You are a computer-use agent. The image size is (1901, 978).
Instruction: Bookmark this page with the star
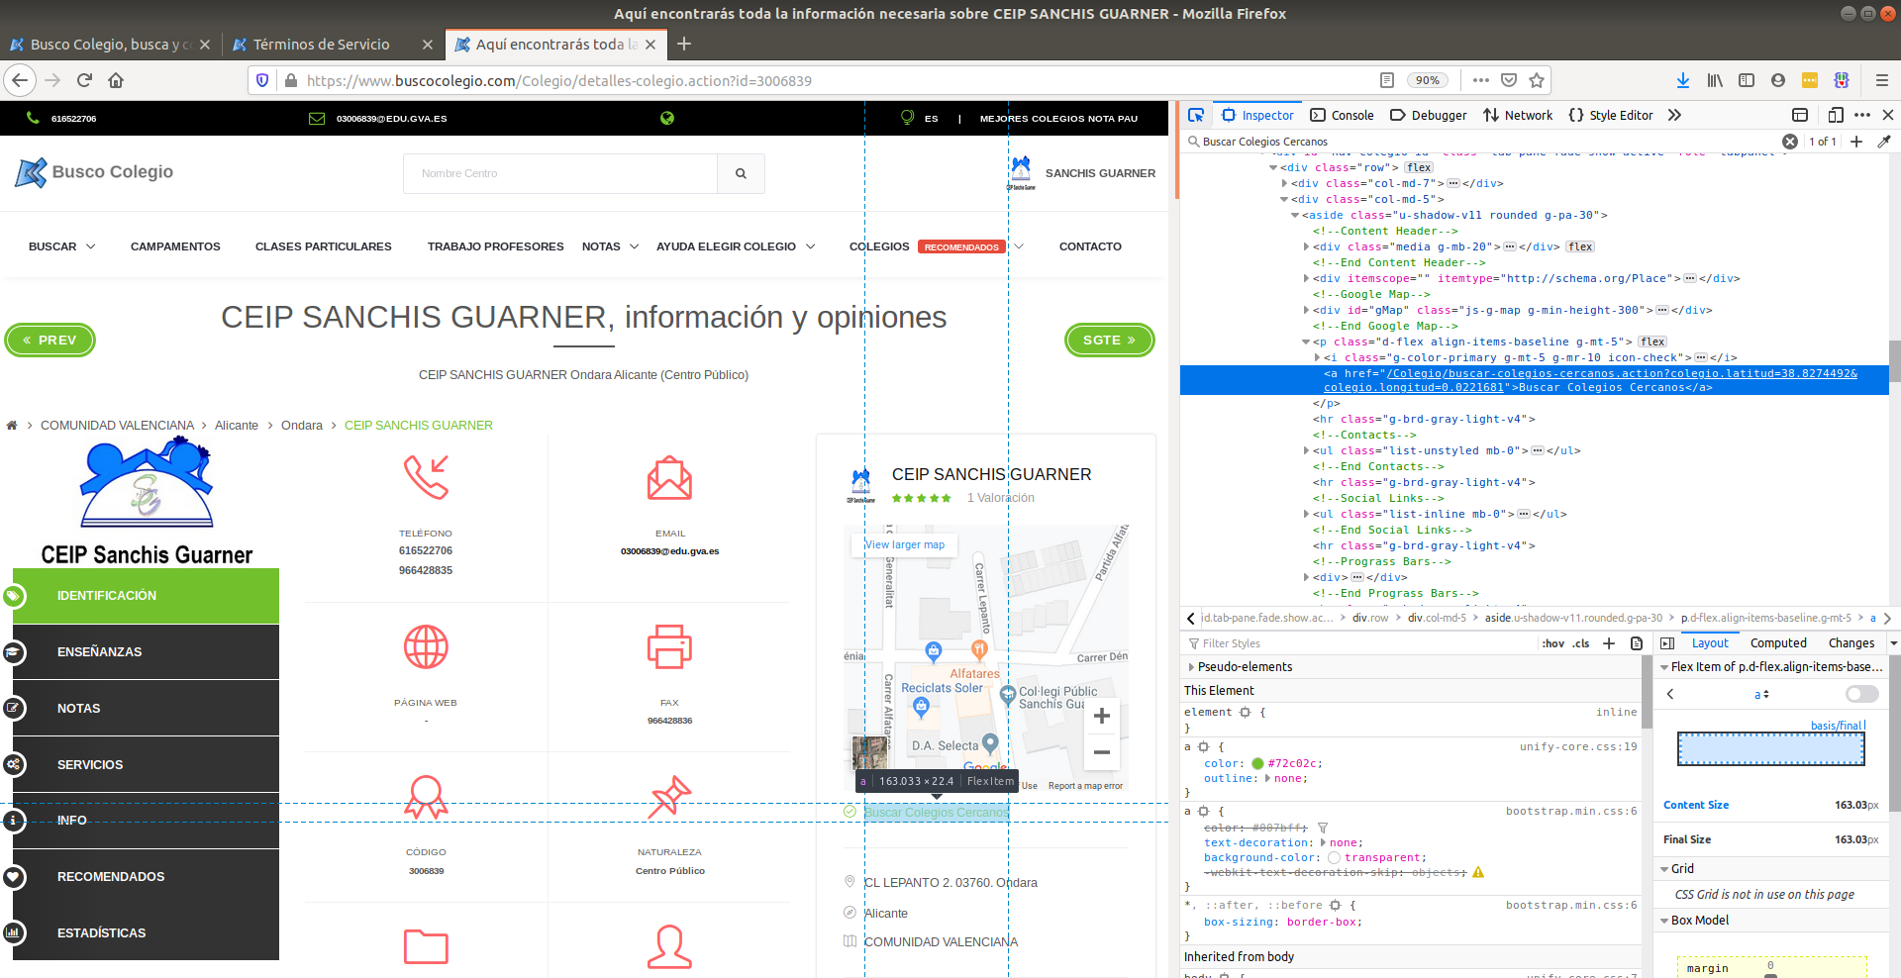coord(1537,80)
